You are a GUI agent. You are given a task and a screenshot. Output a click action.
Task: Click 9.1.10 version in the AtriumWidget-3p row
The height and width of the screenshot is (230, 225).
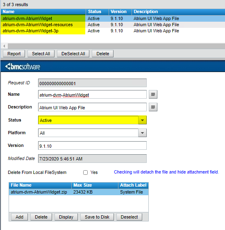pos(117,31)
